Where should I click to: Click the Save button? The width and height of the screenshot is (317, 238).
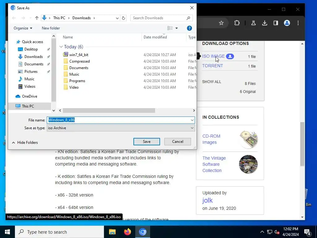click(146, 142)
